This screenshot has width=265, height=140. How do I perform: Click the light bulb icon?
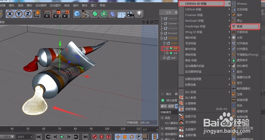(x=139, y=14)
